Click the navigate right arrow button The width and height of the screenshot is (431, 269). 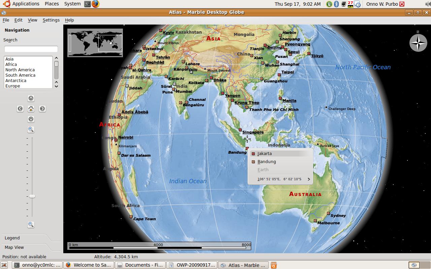click(x=42, y=109)
